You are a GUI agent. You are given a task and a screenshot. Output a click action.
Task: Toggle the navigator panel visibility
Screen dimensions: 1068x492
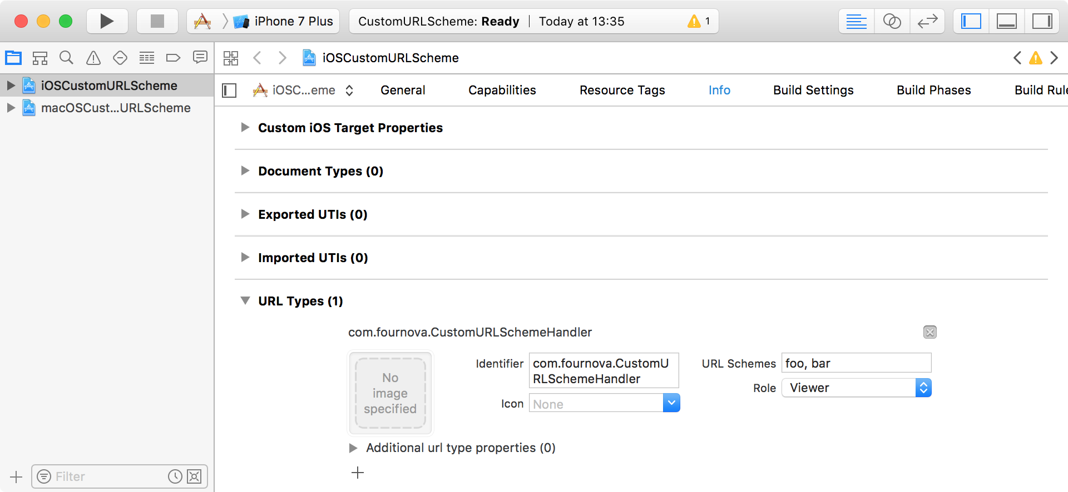tap(971, 21)
